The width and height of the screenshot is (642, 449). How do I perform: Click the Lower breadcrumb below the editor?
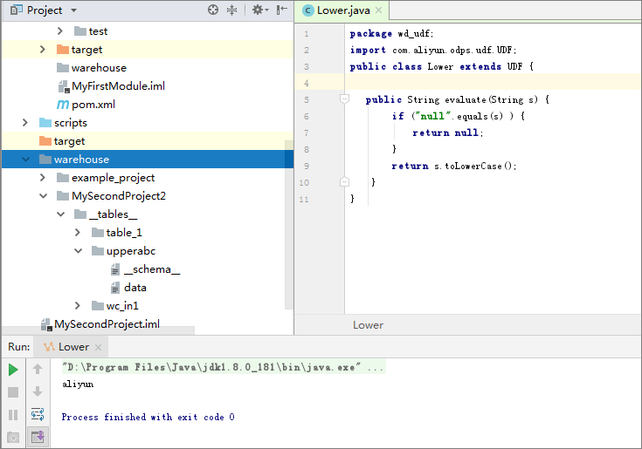click(x=368, y=325)
